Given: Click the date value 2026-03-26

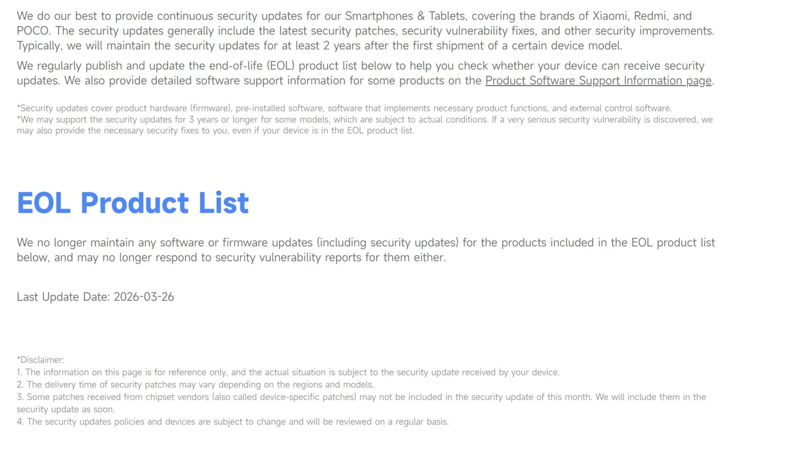Looking at the screenshot, I should point(144,297).
